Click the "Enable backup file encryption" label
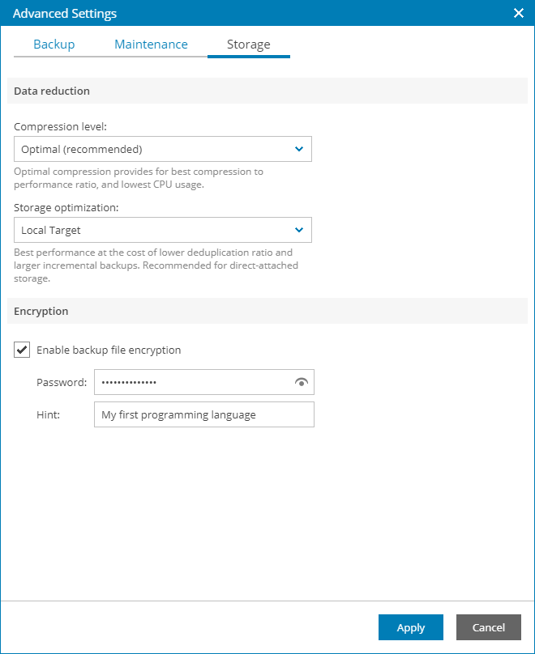Image resolution: width=535 pixels, height=654 pixels. pos(109,350)
